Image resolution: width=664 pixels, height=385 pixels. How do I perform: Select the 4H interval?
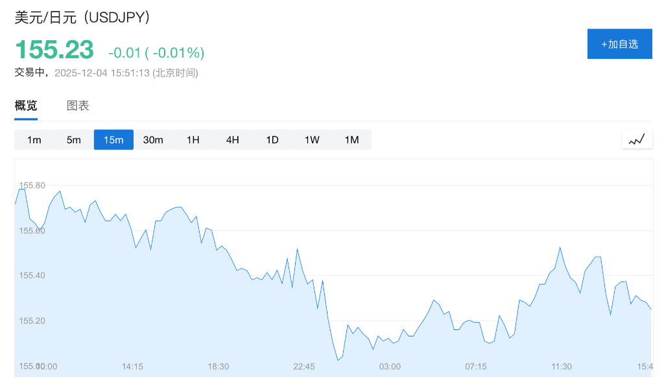(233, 140)
